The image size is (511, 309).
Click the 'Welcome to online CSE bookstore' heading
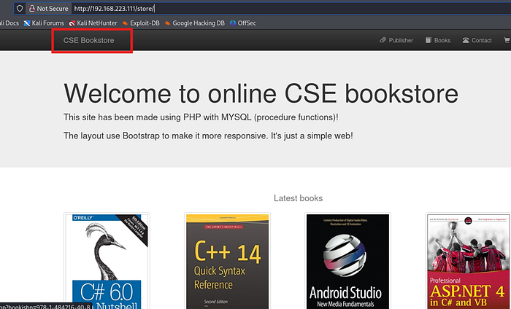point(261,94)
